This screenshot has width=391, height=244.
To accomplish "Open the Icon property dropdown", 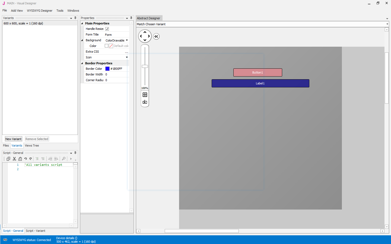I will point(127,57).
